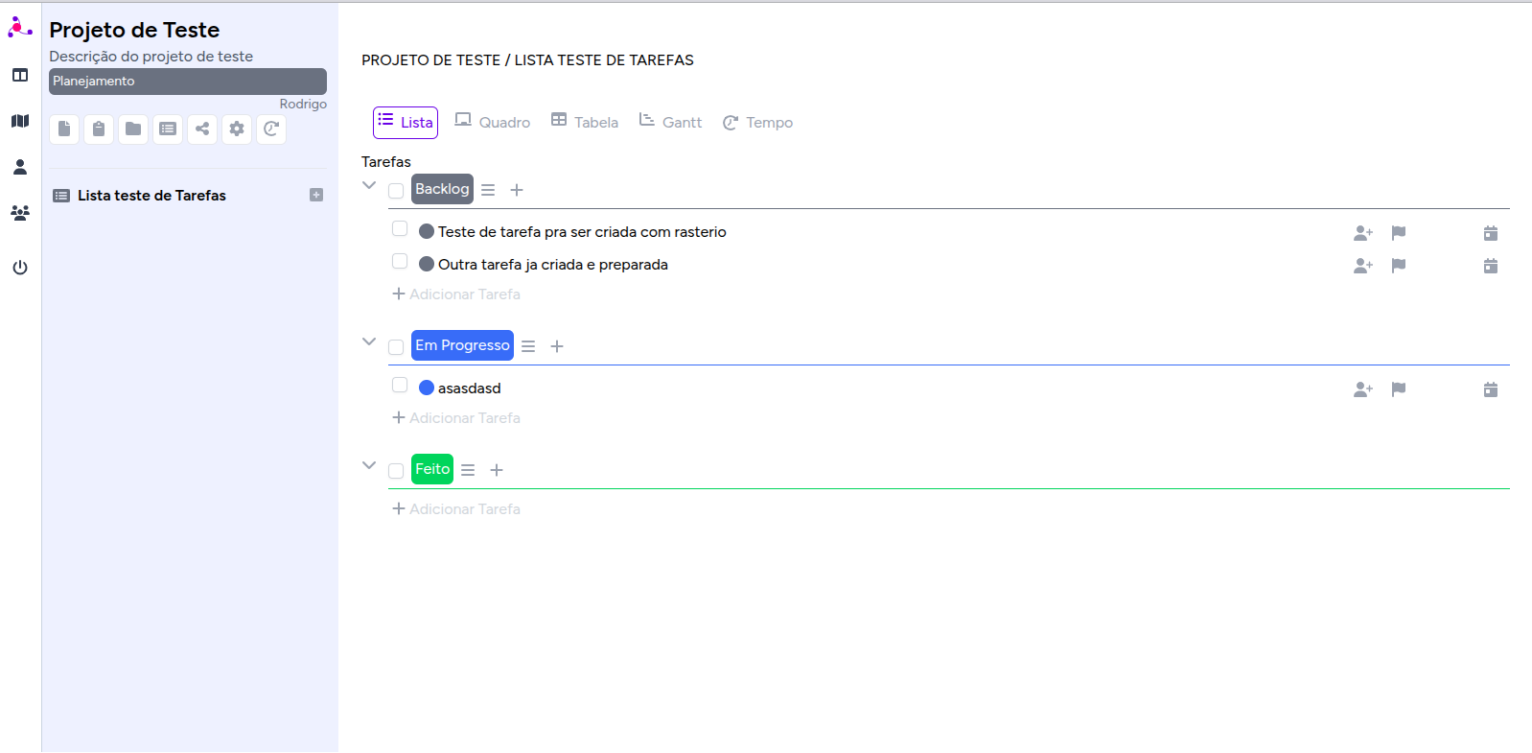Image resolution: width=1532 pixels, height=753 pixels.
Task: Tick the Feito group checkbox
Action: click(x=396, y=471)
